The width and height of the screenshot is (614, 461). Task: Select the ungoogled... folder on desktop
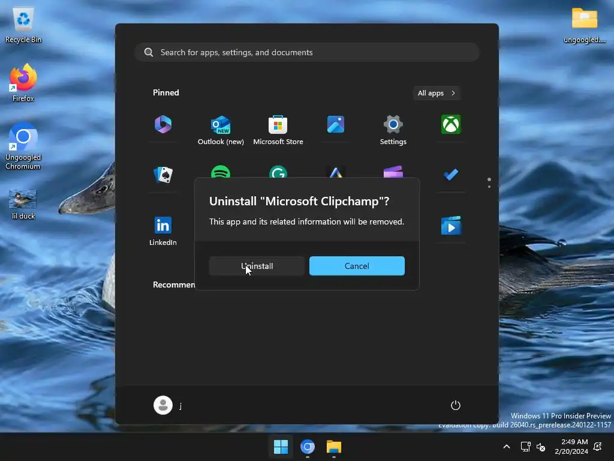click(584, 25)
